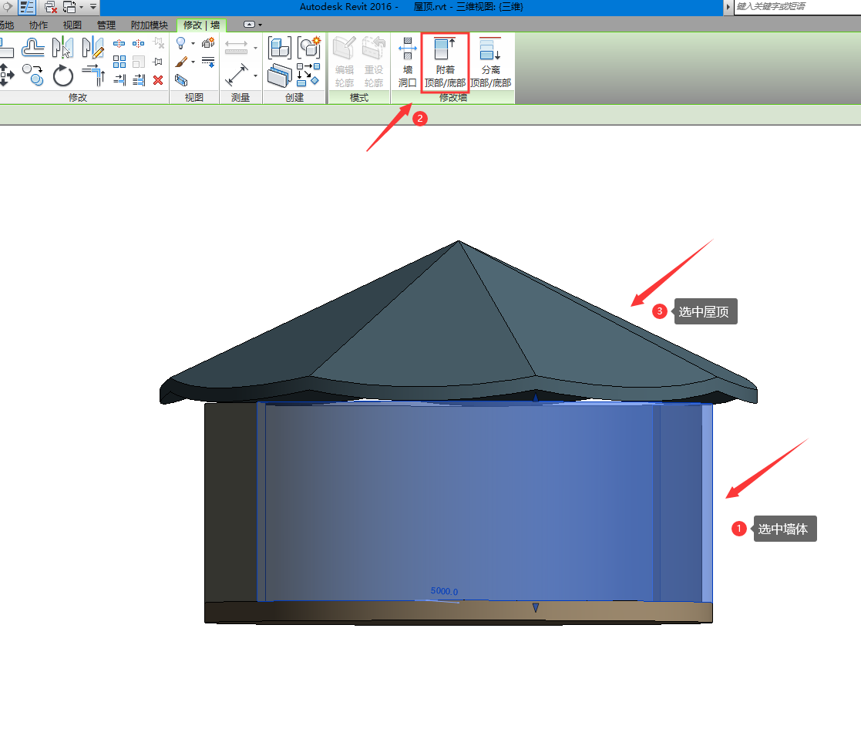Open Hide in View dropdown arrow
The height and width of the screenshot is (729, 861).
(193, 43)
